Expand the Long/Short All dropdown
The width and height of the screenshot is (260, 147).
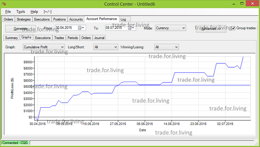[x=106, y=47]
